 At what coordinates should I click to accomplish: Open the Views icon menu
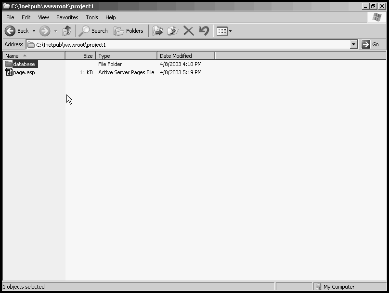point(224,31)
